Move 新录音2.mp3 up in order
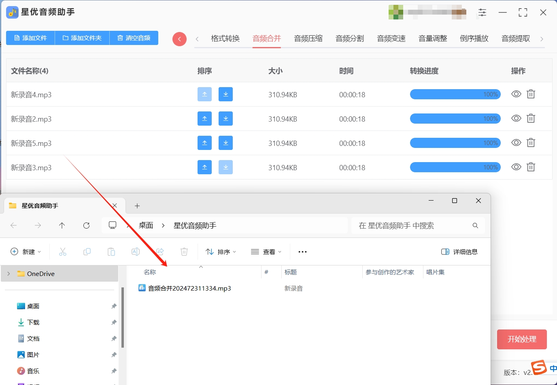Image resolution: width=557 pixels, height=385 pixels. 204,118
